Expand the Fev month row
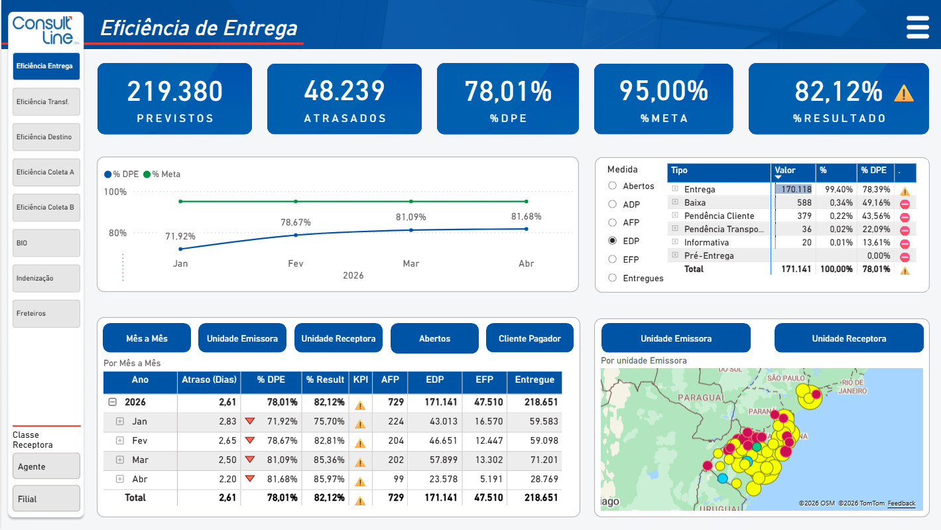The height and width of the screenshot is (530, 941). [x=120, y=440]
